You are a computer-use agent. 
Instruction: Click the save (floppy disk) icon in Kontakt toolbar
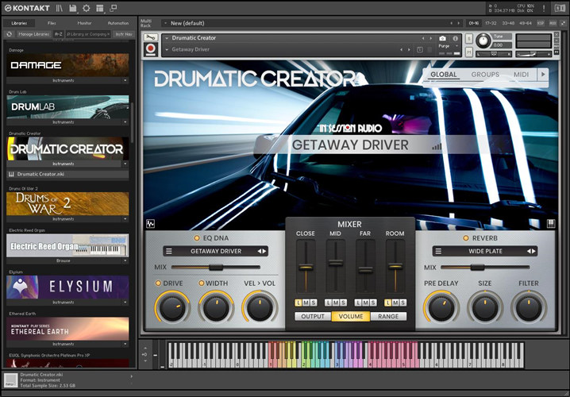coord(72,8)
